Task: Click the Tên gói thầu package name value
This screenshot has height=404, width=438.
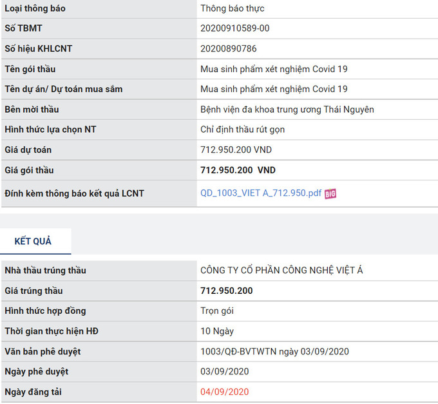Action: click(274, 69)
